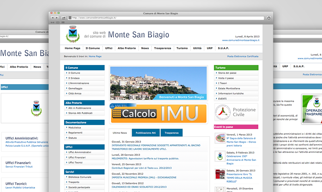Open Città Amica sidebar link
322x192 pixels.
tap(75, 94)
